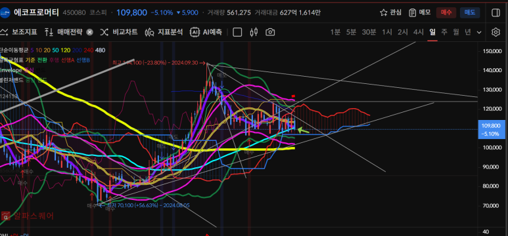Click the 150,000 price axis label
The image size is (508, 236).
(x=492, y=51)
